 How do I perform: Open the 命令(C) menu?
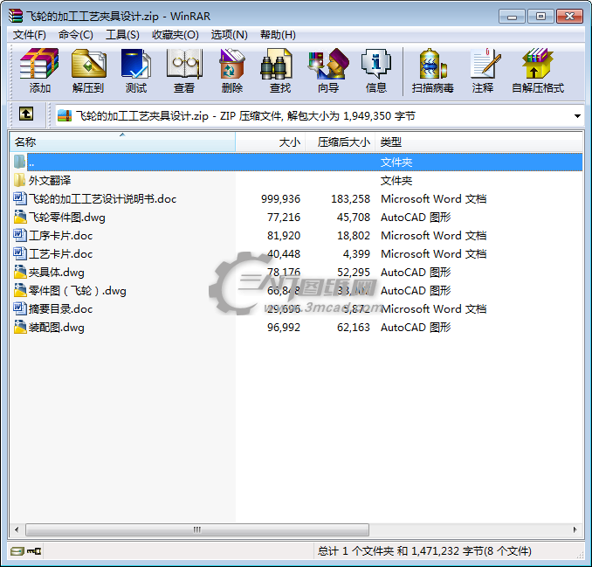75,35
